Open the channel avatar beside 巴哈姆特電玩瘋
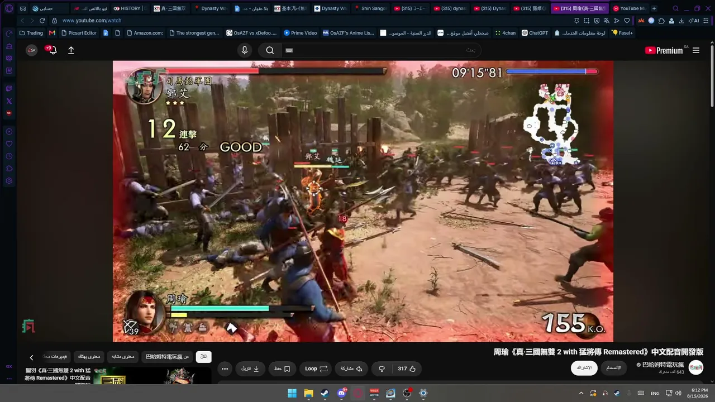 (x=695, y=367)
